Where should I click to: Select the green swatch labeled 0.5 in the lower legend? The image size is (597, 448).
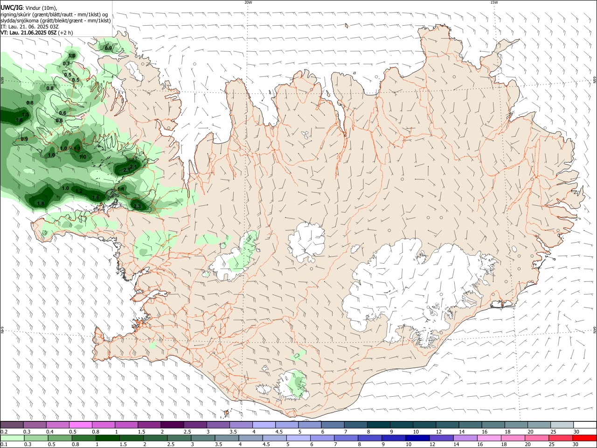coord(60,438)
